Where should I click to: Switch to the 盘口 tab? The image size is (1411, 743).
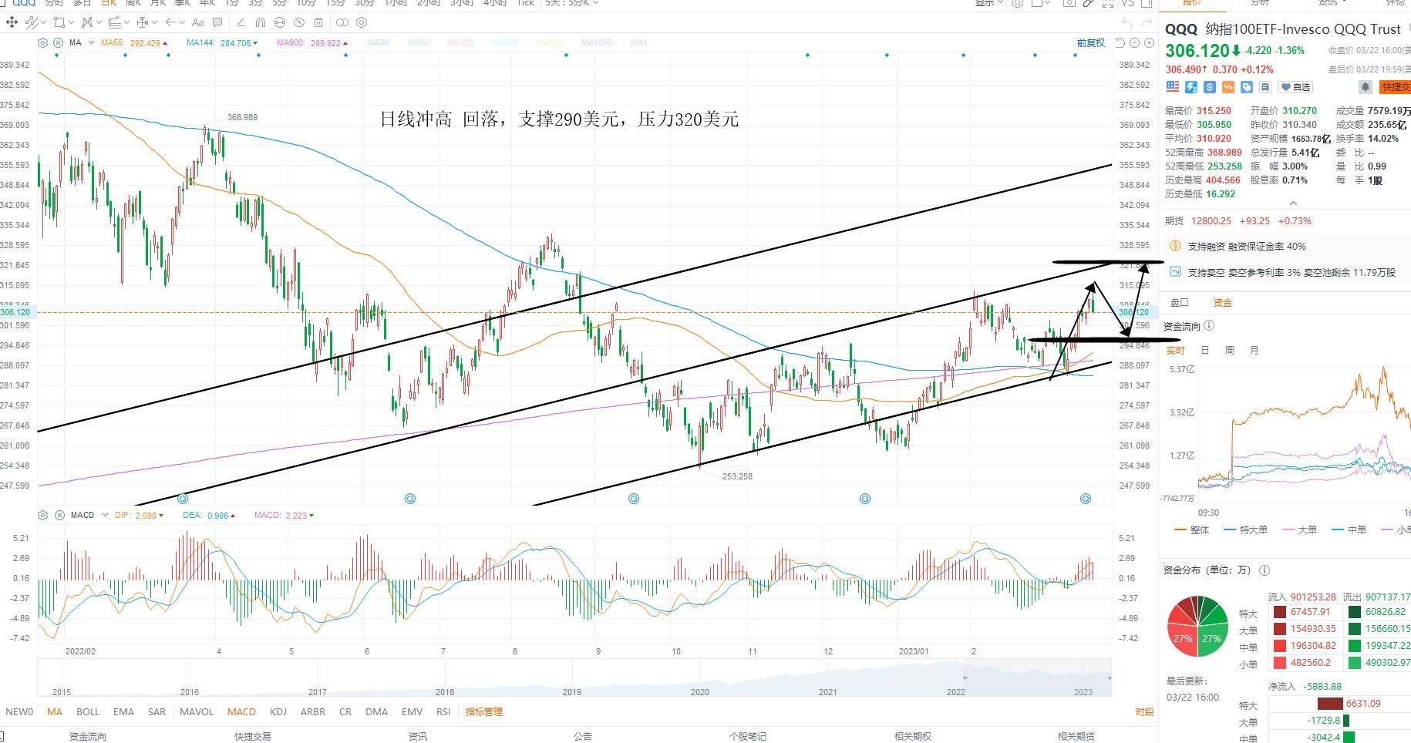tap(1180, 303)
